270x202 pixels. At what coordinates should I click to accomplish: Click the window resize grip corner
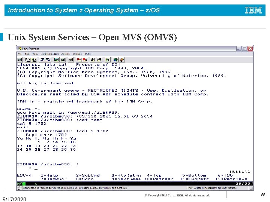pos(252,189)
